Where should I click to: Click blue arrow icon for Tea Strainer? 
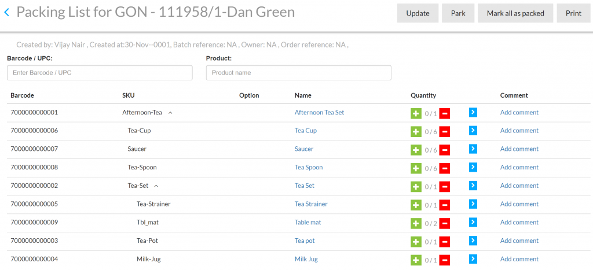[473, 204]
